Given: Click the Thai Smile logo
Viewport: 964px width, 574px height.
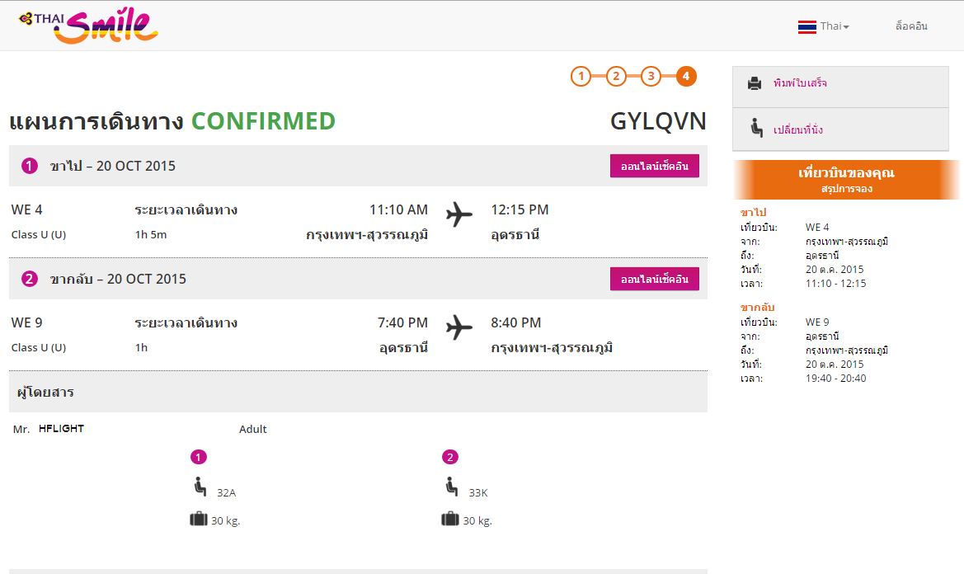Looking at the screenshot, I should [88, 26].
